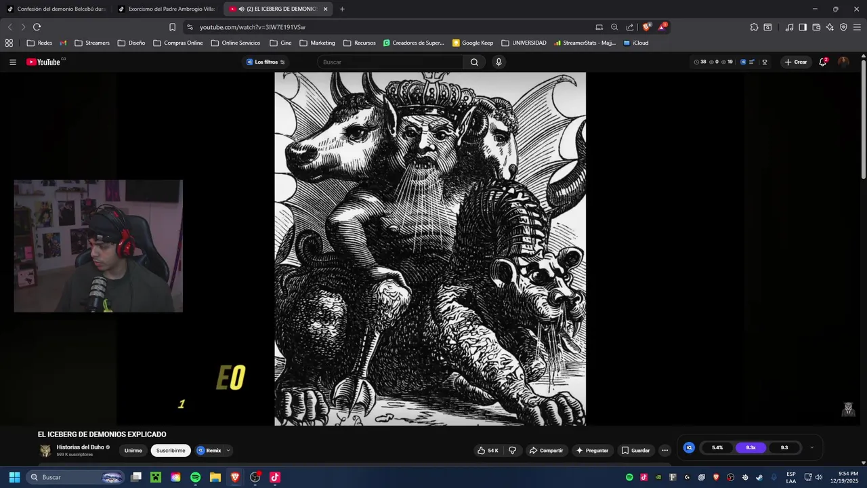Viewport: 867px width, 488px height.
Task: Open the Diseño bookmarks folder
Action: pyautogui.click(x=131, y=43)
